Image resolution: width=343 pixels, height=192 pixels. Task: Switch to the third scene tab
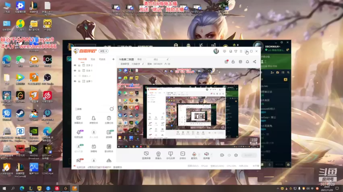point(102,59)
